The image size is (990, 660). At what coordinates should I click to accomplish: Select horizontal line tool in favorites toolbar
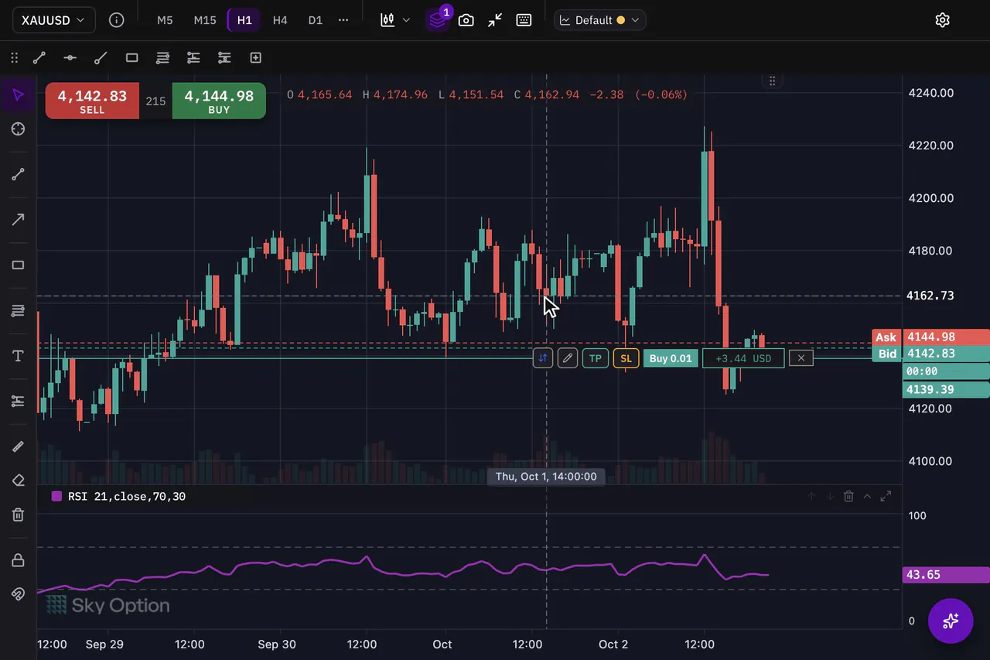point(70,57)
